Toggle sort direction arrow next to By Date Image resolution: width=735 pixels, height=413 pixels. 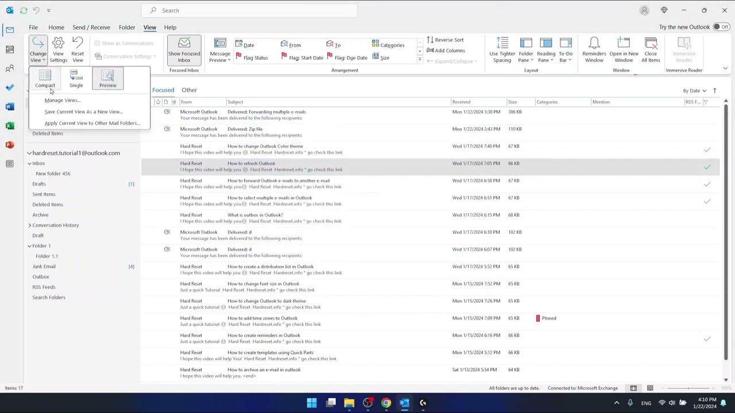(714, 91)
